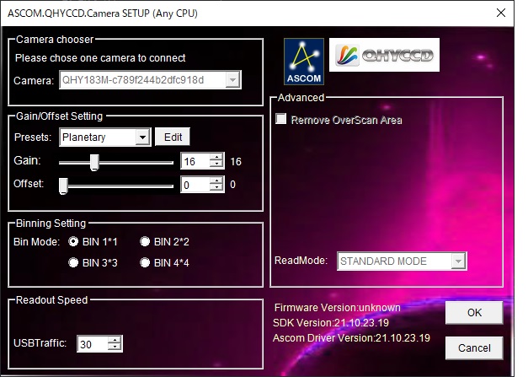Click the Firmware Version:unknown text
The width and height of the screenshot is (528, 377).
point(337,308)
